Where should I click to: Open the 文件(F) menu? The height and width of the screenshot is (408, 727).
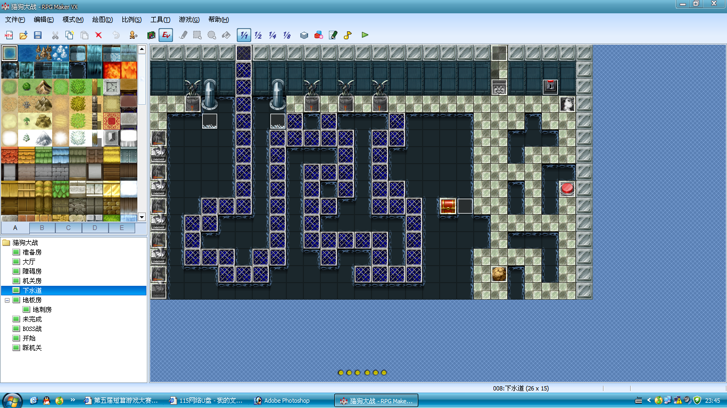point(15,20)
